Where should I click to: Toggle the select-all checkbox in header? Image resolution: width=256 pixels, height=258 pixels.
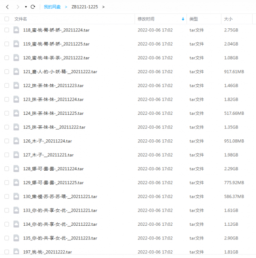[x=7, y=19]
